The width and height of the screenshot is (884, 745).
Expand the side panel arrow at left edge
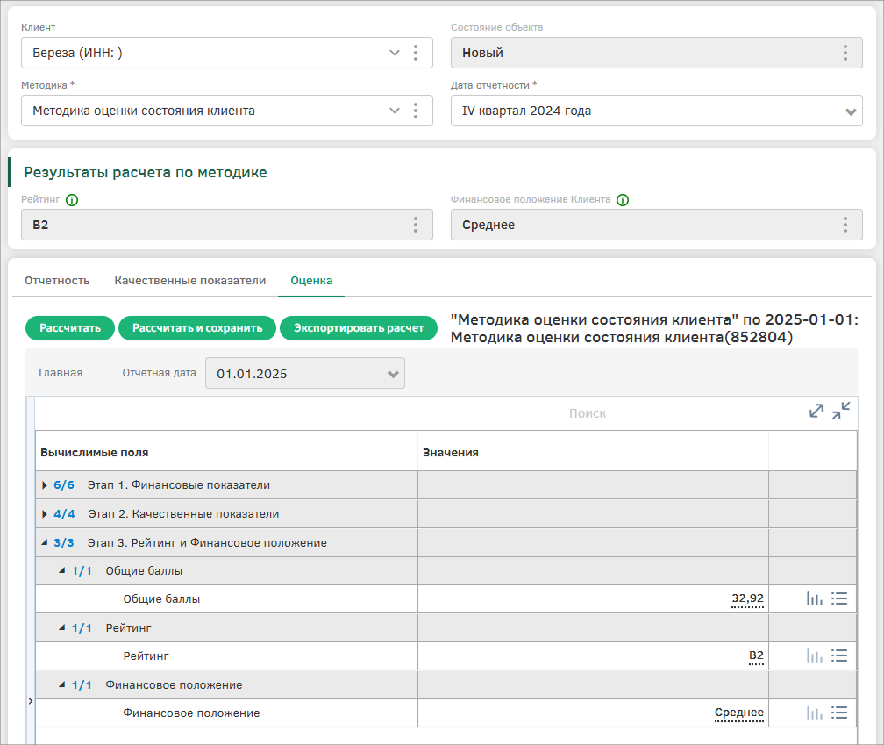(30, 701)
